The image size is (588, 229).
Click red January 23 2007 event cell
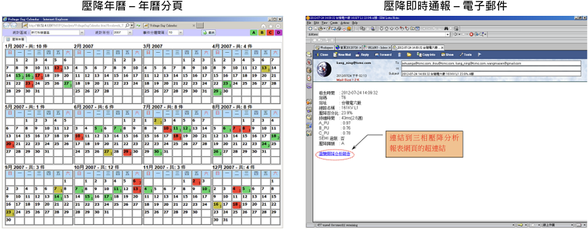[29, 84]
